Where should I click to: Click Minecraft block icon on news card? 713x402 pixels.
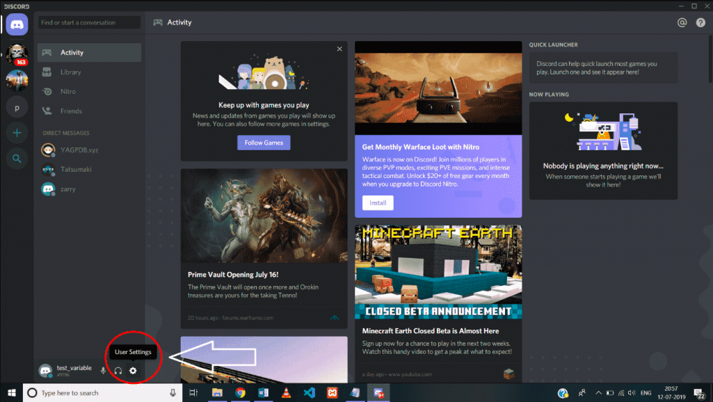[x=508, y=373]
